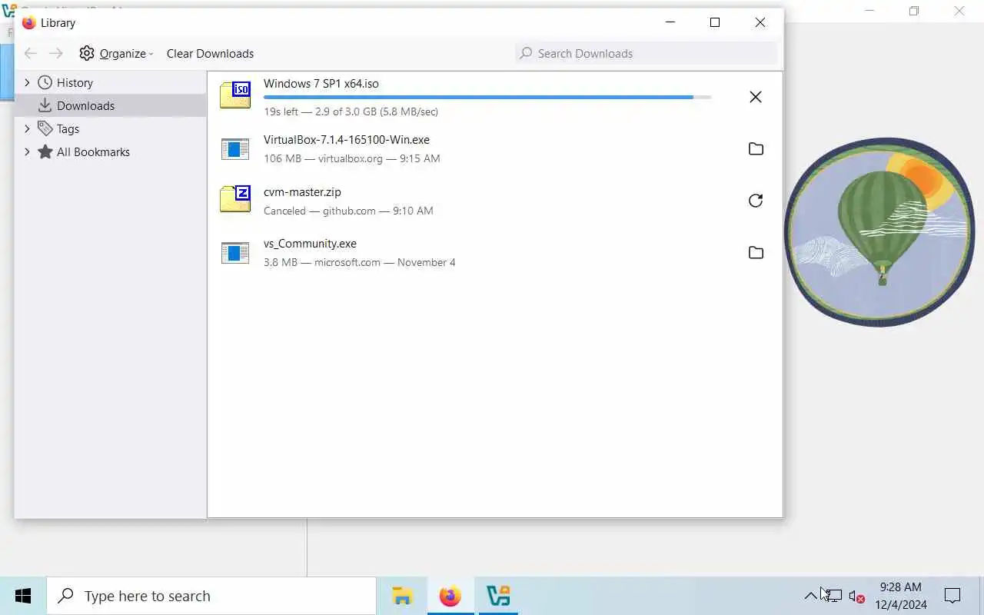984x615 pixels.
Task: Select the cvm-master.zip file name
Action: coord(302,192)
